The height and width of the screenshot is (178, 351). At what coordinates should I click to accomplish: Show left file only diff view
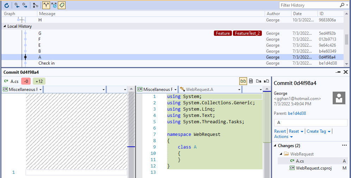259,81
